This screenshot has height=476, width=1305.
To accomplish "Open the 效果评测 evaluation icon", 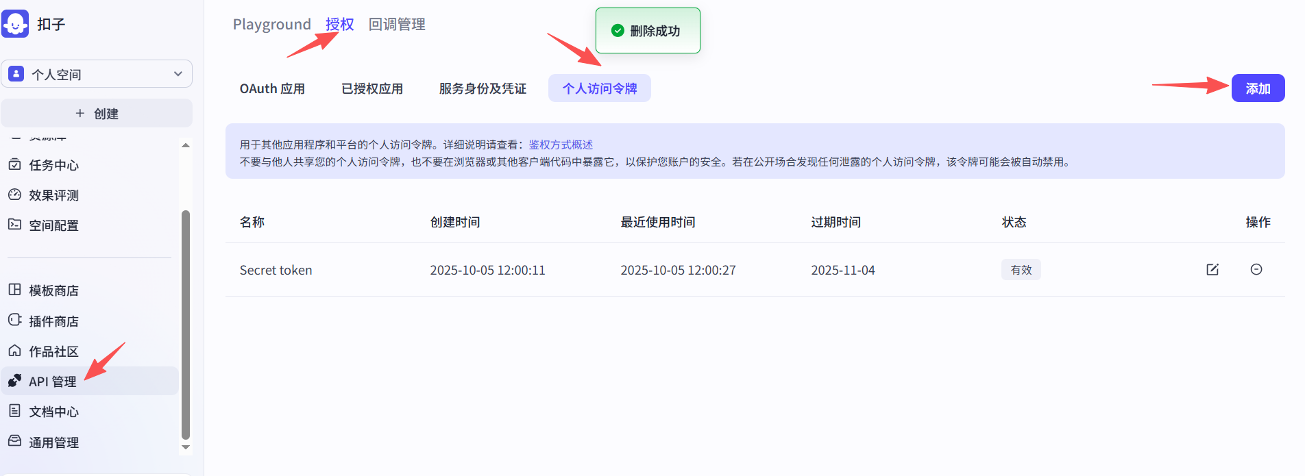I will click(x=14, y=195).
